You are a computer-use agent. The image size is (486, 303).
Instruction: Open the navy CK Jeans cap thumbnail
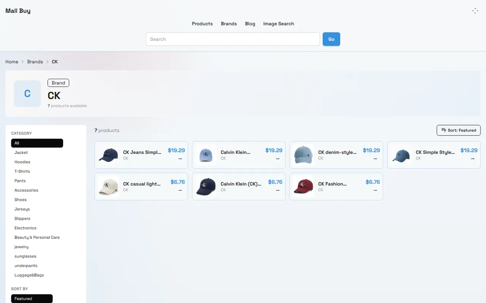(109, 155)
